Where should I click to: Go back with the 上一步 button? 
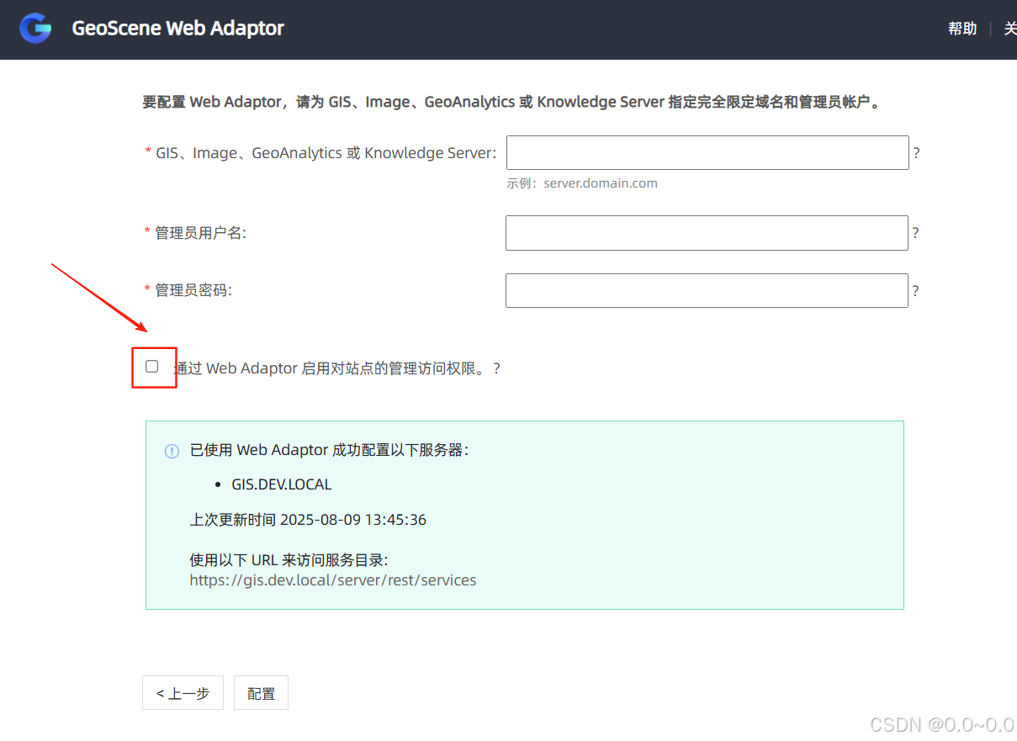183,693
